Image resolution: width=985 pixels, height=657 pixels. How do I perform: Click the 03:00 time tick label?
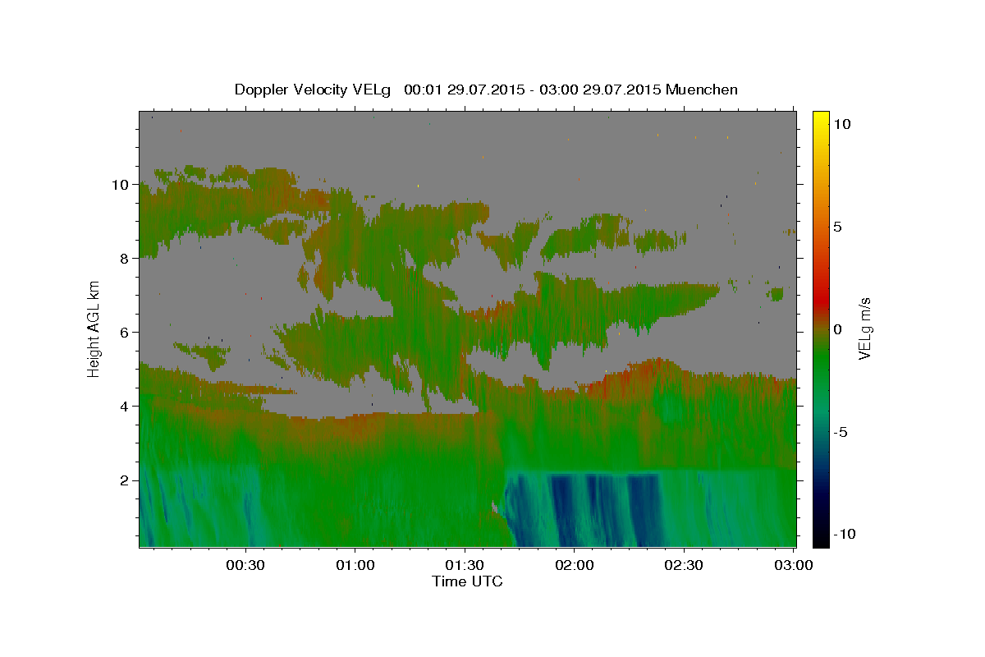coord(794,566)
